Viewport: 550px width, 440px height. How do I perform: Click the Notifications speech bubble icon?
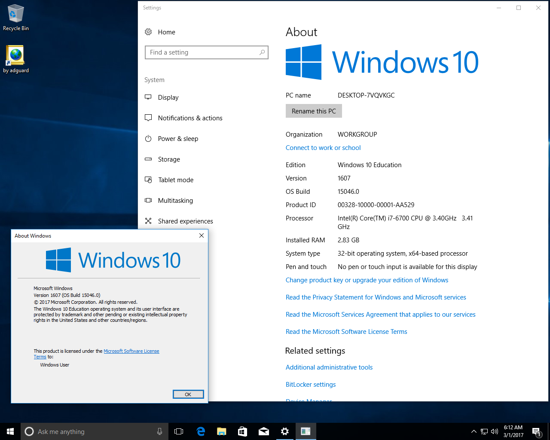click(148, 118)
